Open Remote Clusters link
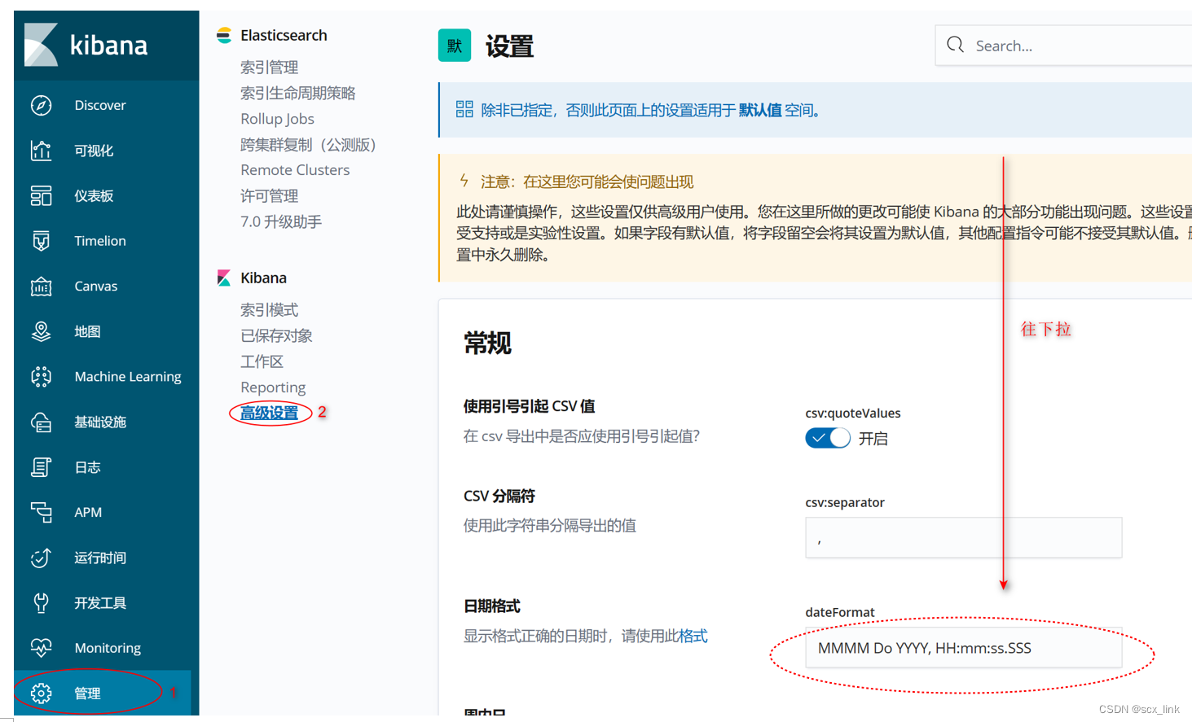1192x722 pixels. 295,170
